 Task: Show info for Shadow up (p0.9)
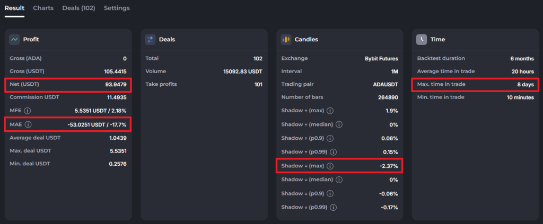pos(330,138)
